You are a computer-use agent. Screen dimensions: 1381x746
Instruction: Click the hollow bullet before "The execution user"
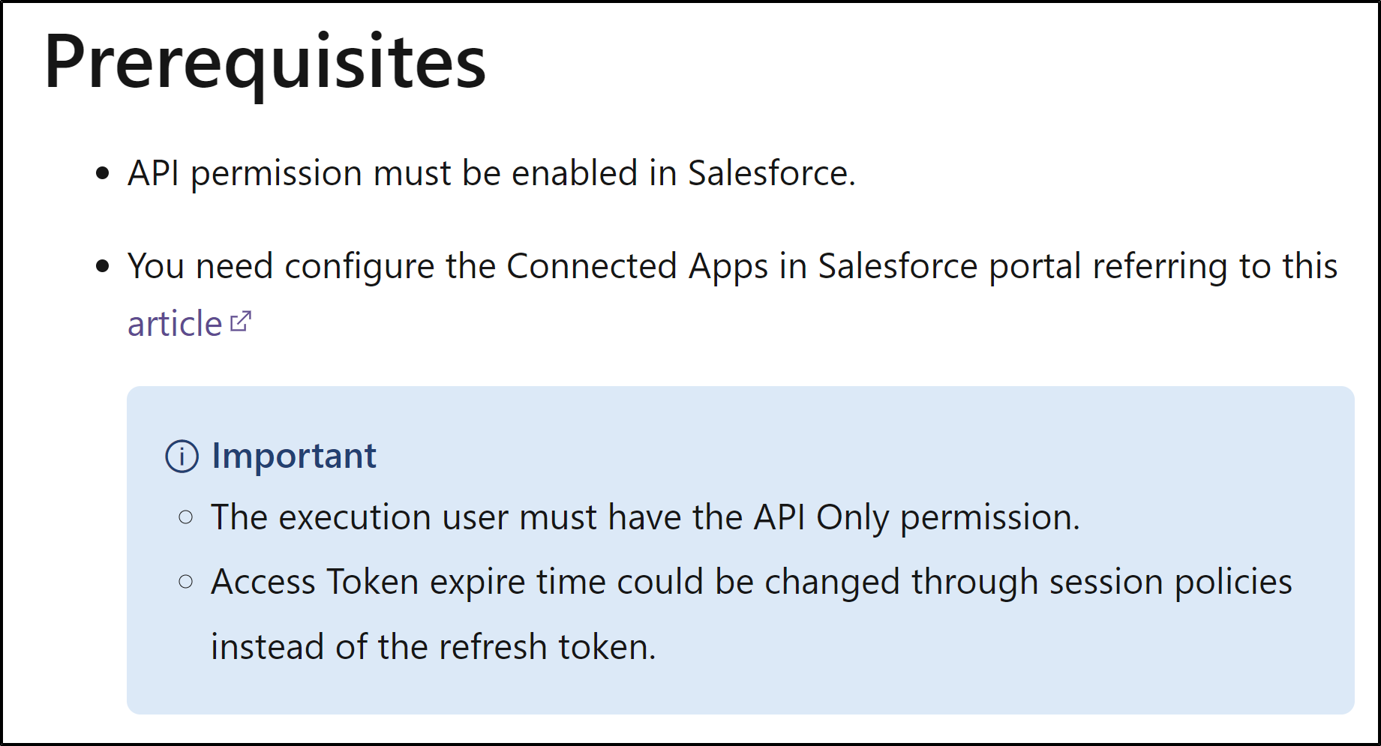186,517
